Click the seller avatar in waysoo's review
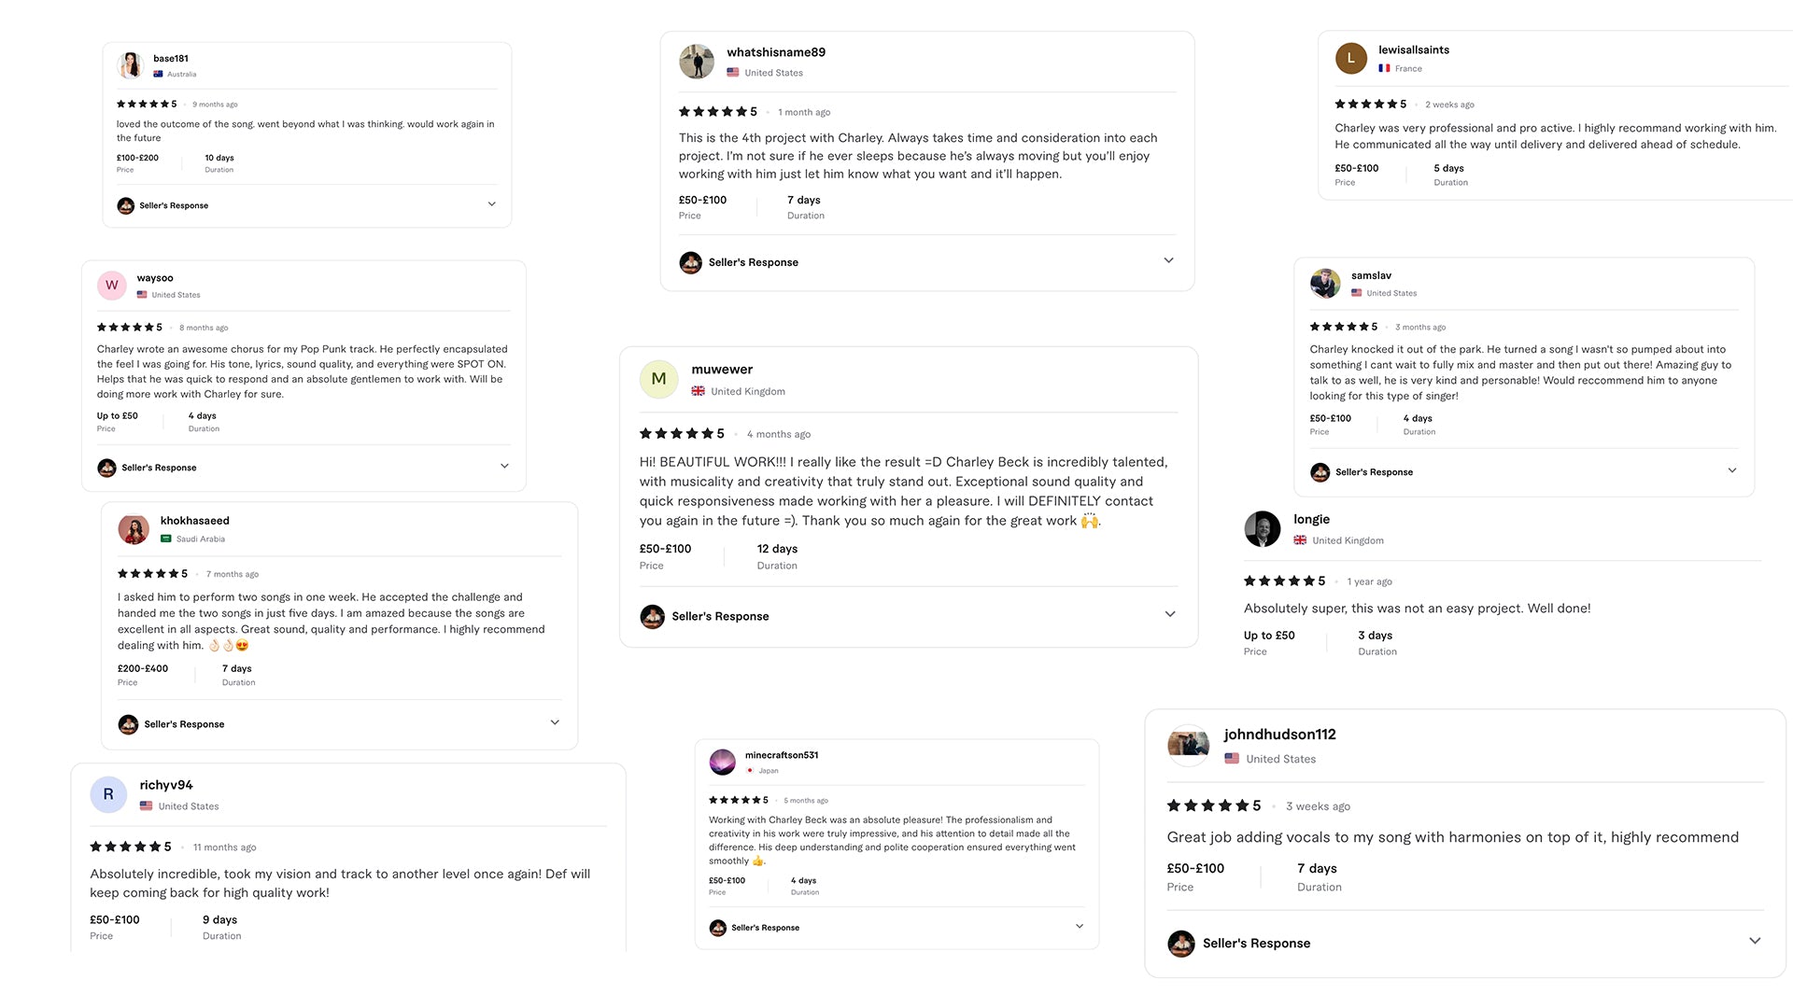Image resolution: width=1793 pixels, height=1008 pixels. 106,468
